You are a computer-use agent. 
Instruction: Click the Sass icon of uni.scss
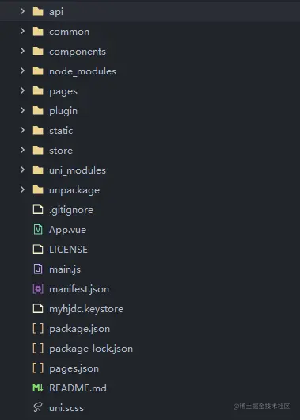point(38,407)
